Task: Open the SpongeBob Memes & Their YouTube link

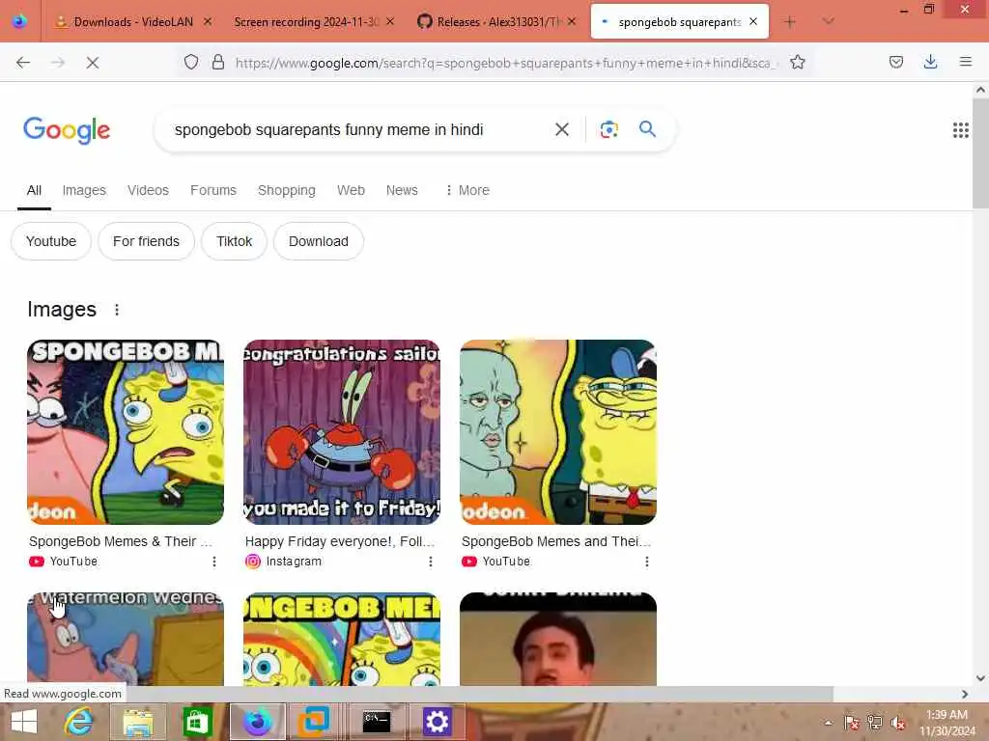Action: point(121,541)
